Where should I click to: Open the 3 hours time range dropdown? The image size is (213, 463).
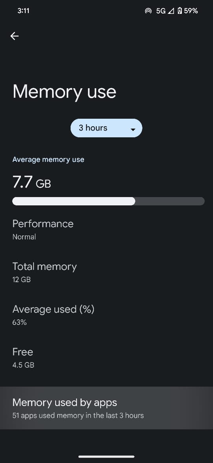pos(106,128)
